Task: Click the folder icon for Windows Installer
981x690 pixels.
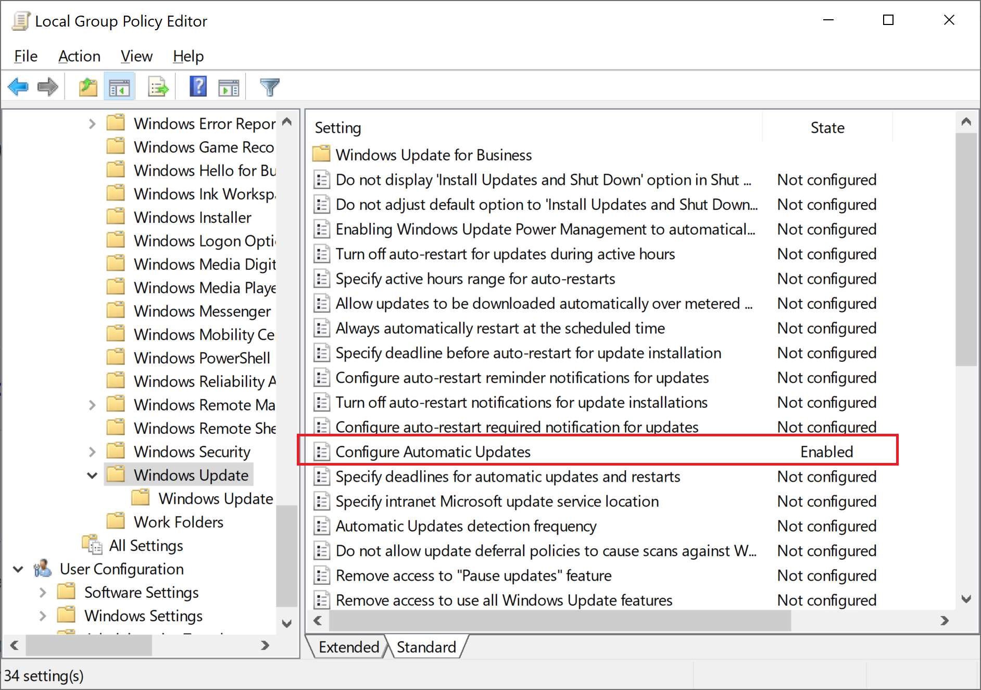Action: click(x=116, y=216)
